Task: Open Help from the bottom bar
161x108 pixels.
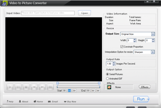Action: click(x=10, y=102)
